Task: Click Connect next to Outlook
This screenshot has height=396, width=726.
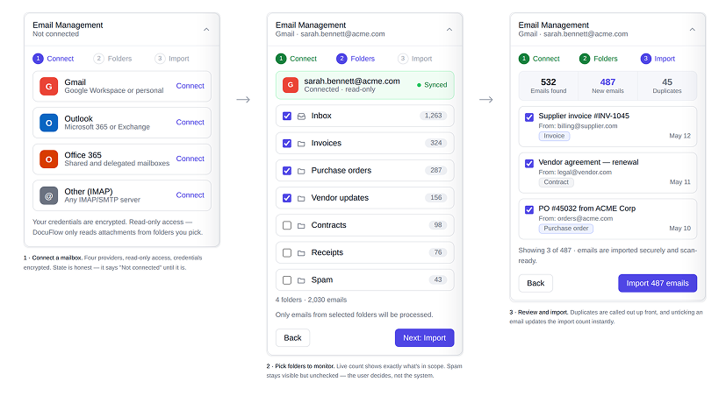Action: (x=190, y=122)
